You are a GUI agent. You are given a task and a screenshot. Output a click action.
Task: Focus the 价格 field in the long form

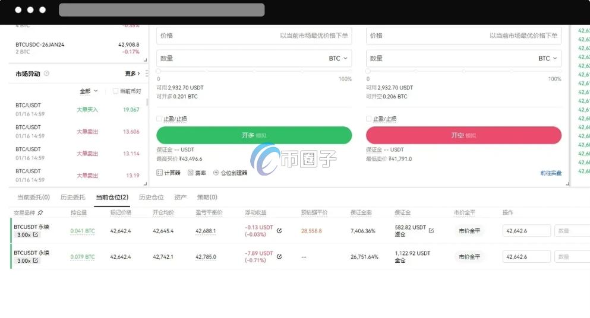(254, 36)
